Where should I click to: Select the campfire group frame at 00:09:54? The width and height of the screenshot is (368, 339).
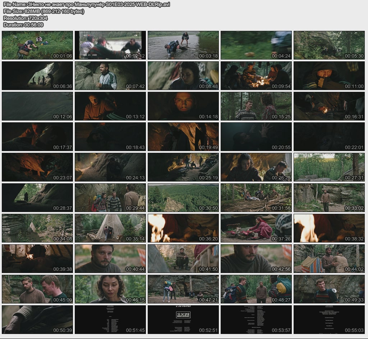[256, 76]
